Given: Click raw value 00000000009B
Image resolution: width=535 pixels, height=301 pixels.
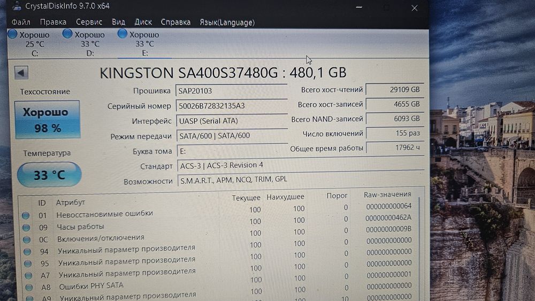Looking at the screenshot, I should tap(388, 229).
